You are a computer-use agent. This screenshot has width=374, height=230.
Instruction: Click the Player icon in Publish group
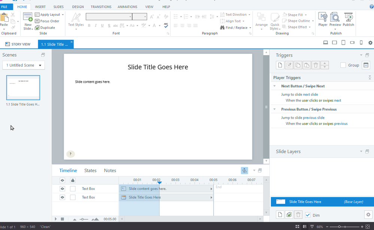coord(323,18)
